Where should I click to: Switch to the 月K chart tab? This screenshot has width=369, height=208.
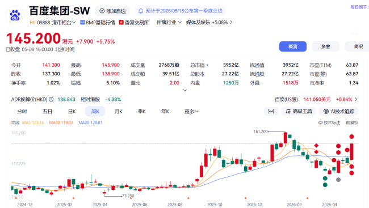coord(119,112)
